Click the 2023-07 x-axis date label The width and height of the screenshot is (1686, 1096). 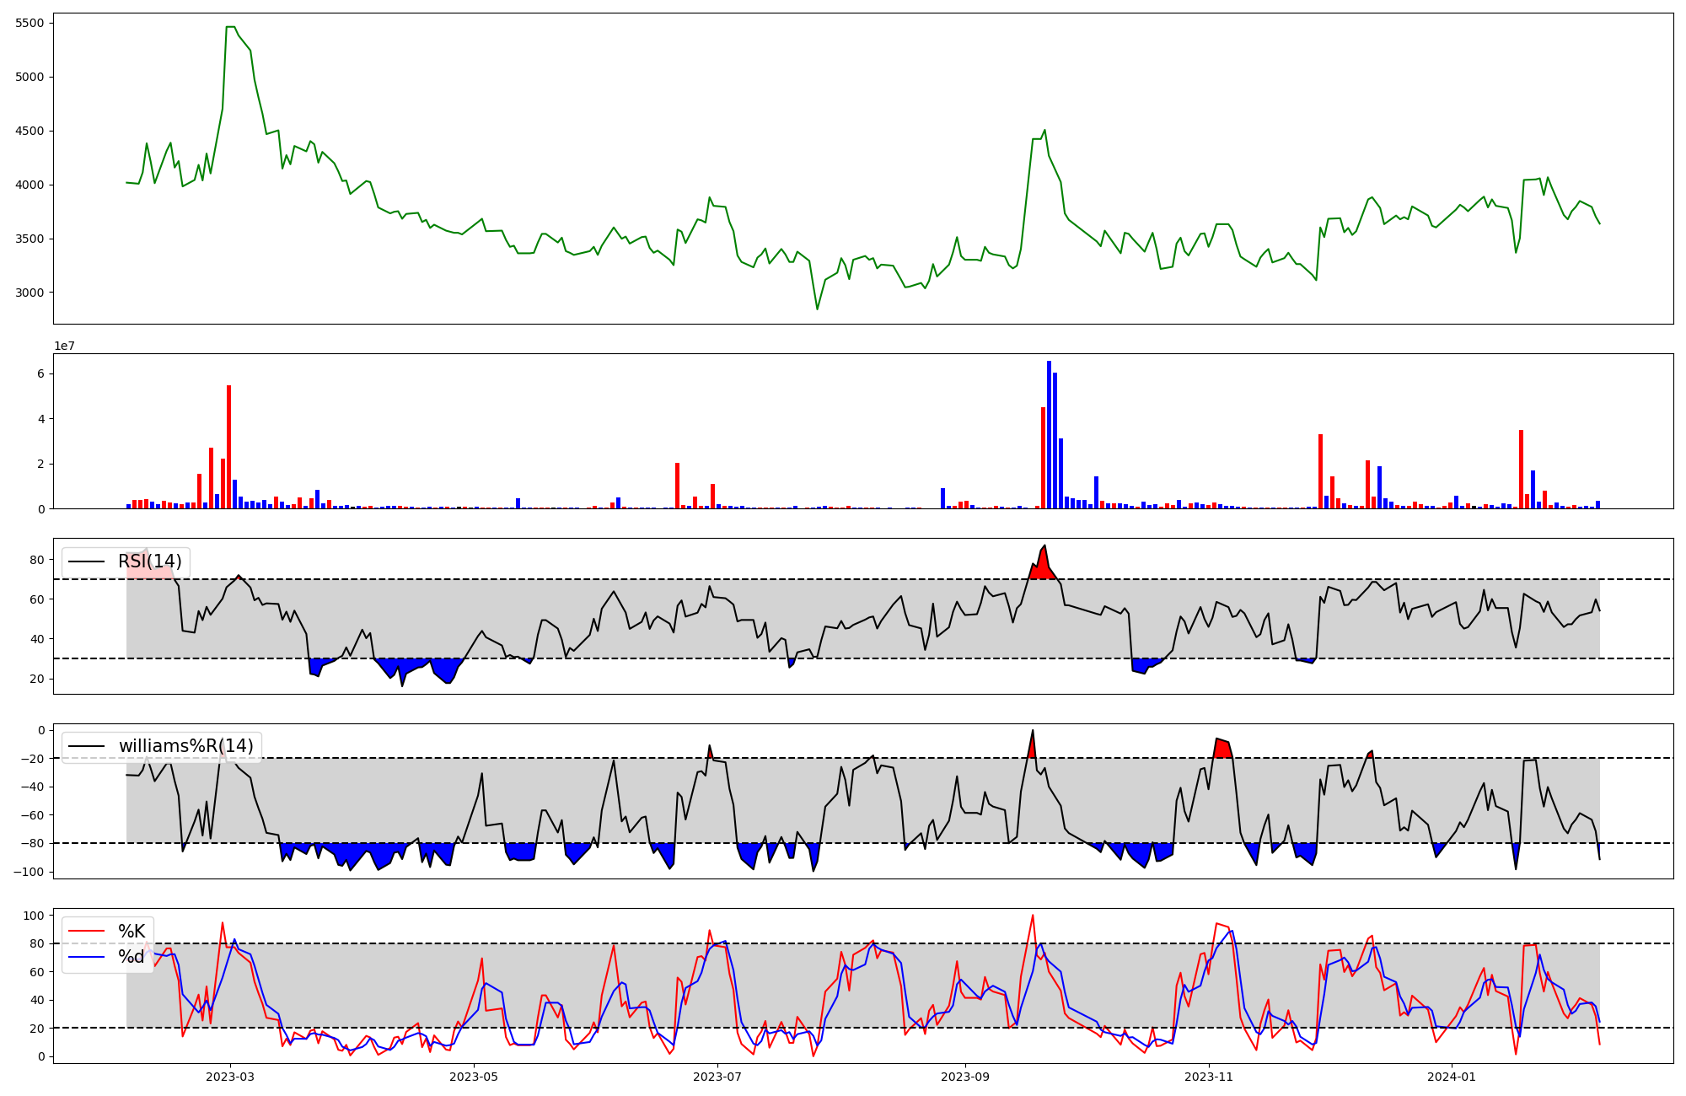click(x=717, y=1077)
